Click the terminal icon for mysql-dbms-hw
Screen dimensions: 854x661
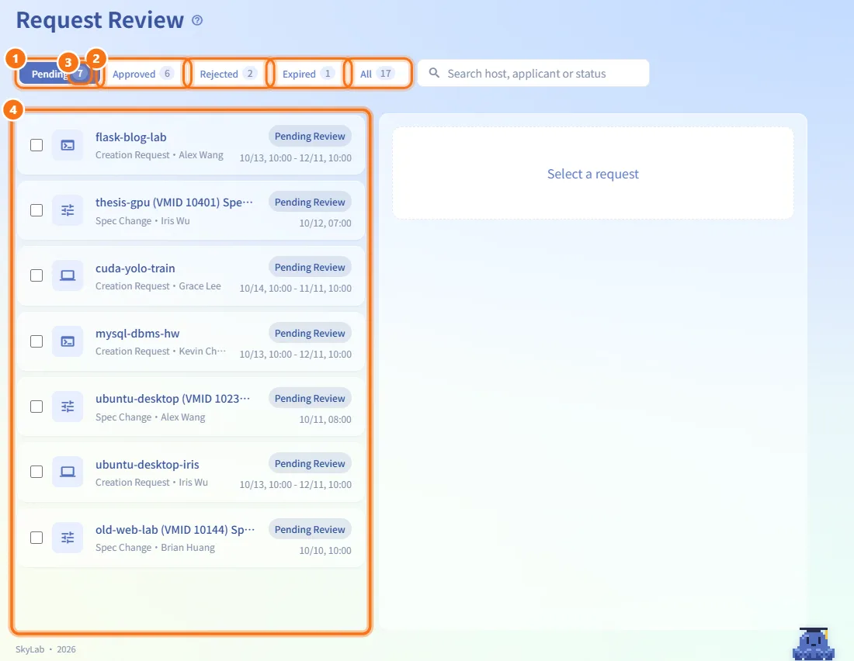[68, 341]
